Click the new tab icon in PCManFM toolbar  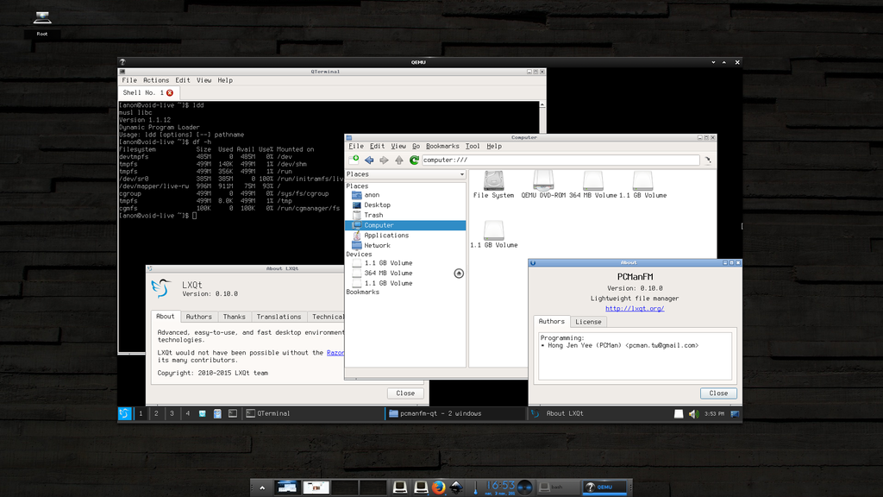[354, 160]
